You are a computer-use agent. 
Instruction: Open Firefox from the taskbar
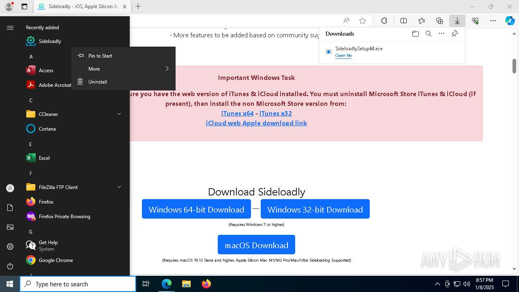[206, 284]
